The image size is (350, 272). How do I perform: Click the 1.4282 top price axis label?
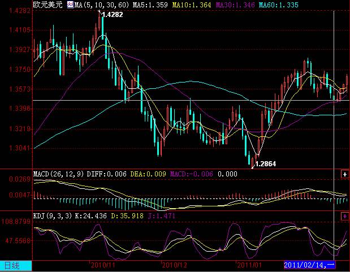click(x=20, y=11)
